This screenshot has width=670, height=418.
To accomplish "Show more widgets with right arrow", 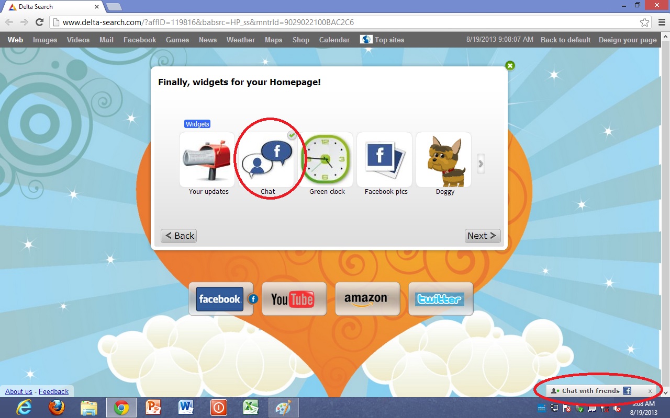I will (481, 164).
